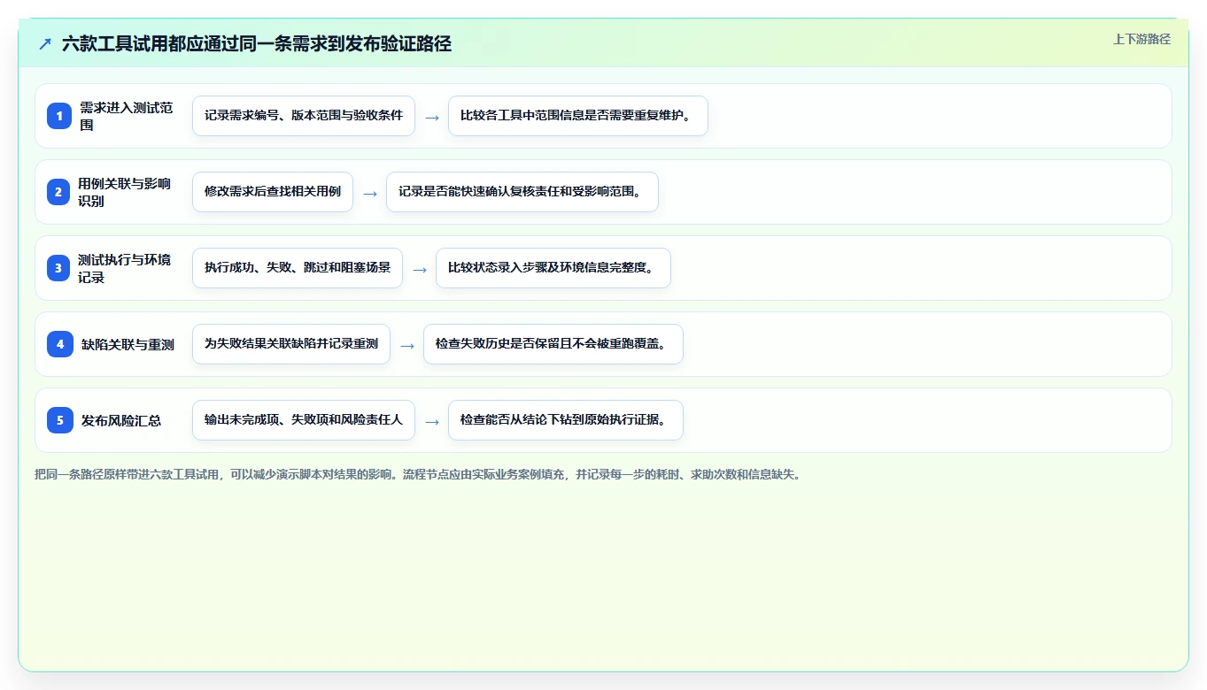Click step number 4 badge
Screen dimensions: 1207x690
[59, 344]
